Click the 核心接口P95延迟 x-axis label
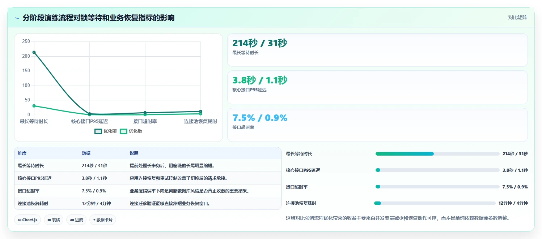The height and width of the screenshot is (239, 542). pos(89,122)
